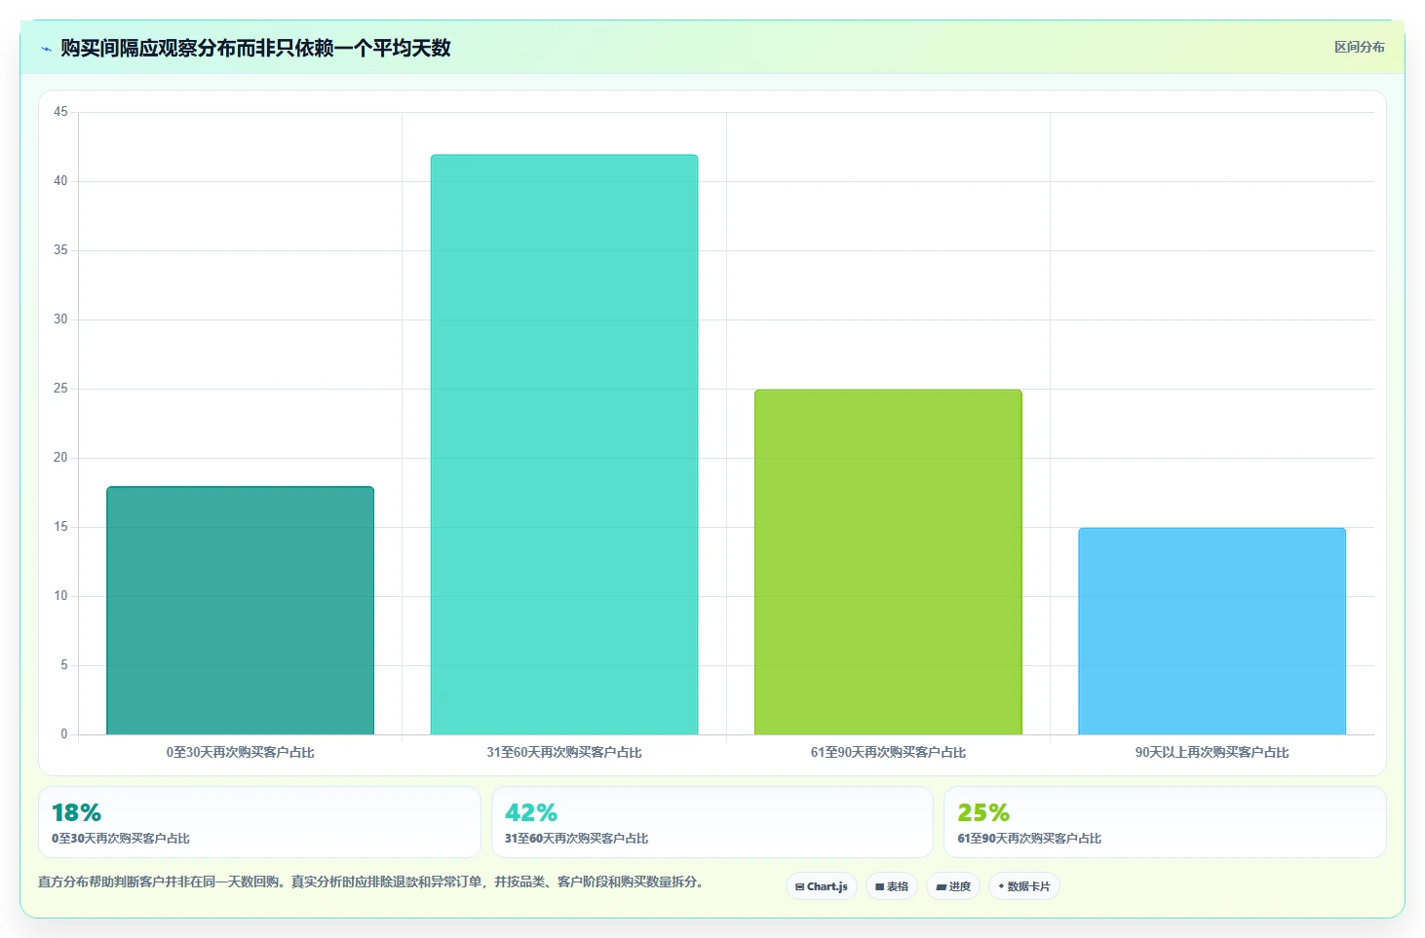Screen dimensions: 1425x938
Task: Open the 18% stat card
Action: [259, 822]
